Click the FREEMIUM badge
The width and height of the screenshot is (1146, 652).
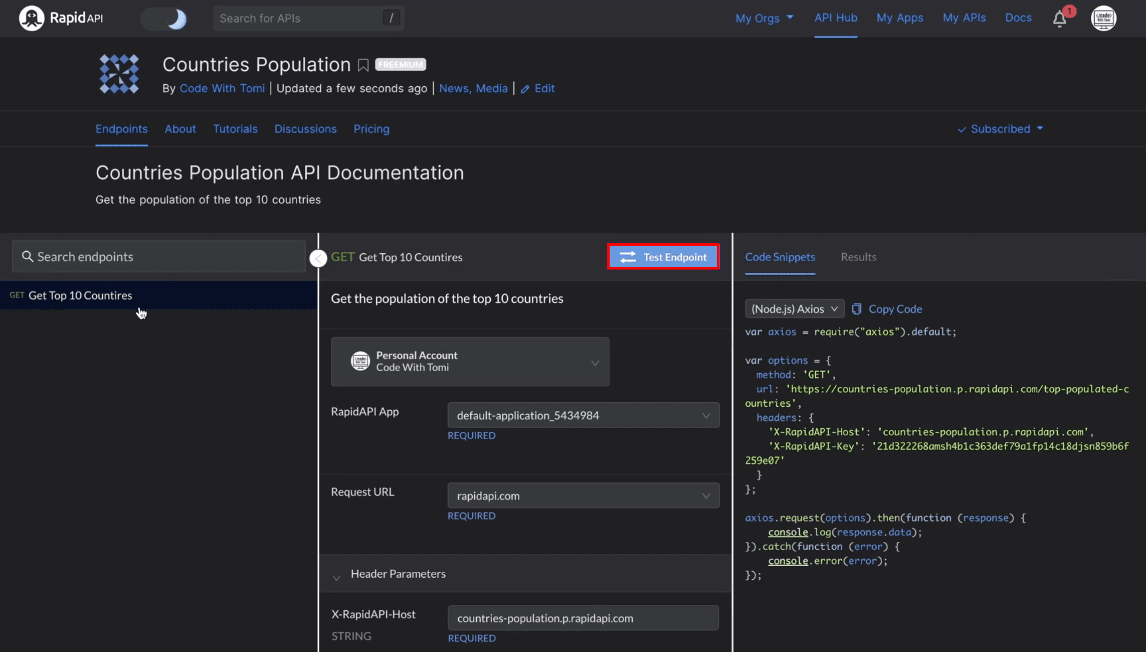(x=400, y=64)
